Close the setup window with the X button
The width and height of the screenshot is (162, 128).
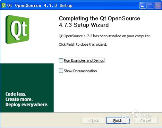click(x=158, y=6)
